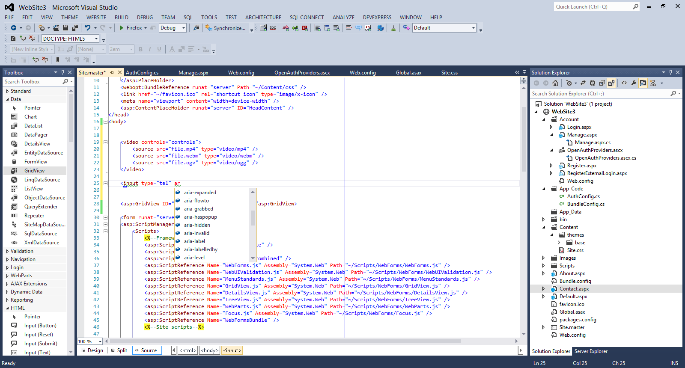685x368 pixels.
Task: Select Site.css in Solution Explorer
Action: click(x=575, y=250)
